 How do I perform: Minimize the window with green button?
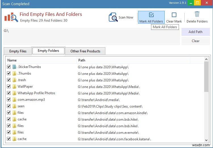coord(191,3)
